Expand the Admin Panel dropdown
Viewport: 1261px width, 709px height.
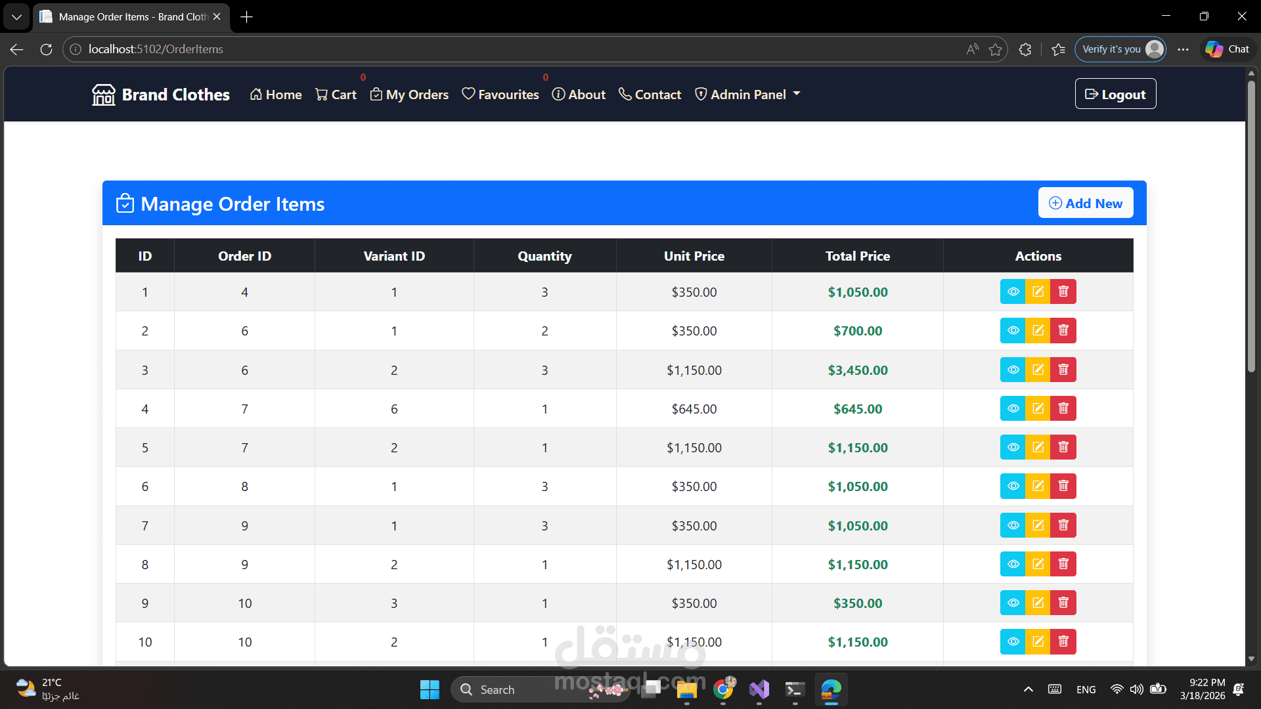click(x=747, y=95)
